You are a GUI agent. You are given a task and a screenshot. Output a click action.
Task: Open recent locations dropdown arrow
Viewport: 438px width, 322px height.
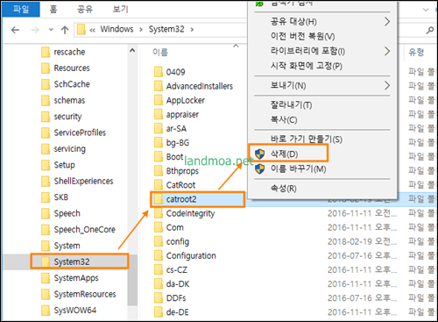pos(51,30)
